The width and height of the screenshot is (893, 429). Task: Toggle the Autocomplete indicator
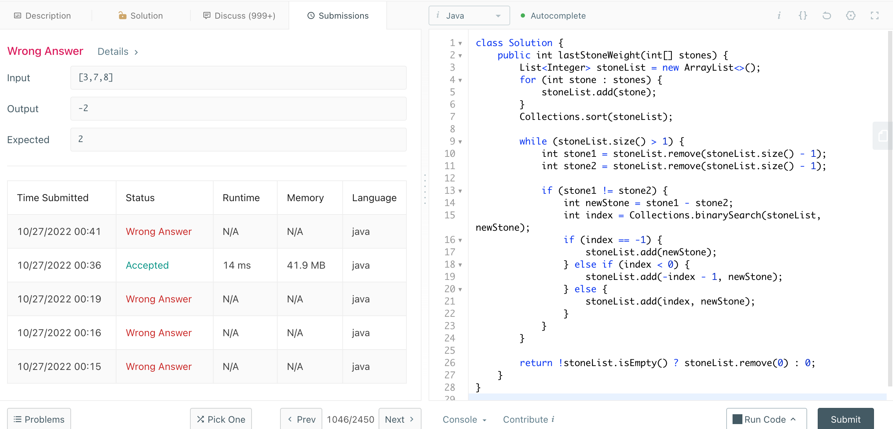click(x=553, y=15)
